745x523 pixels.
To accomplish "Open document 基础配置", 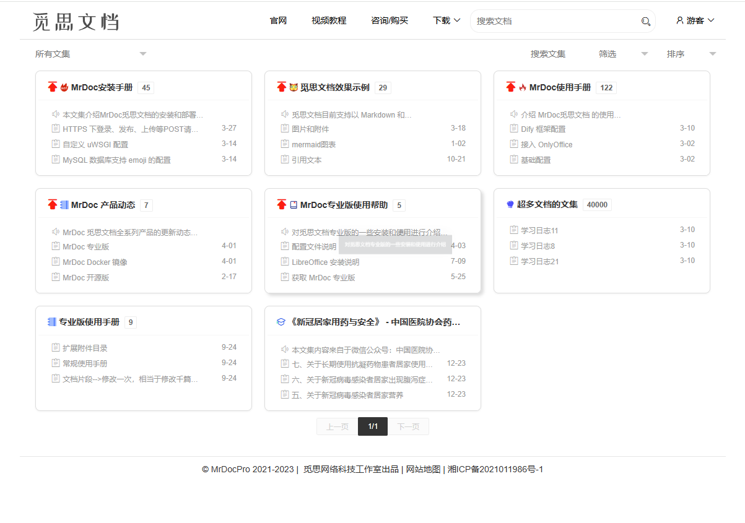I will coord(536,160).
